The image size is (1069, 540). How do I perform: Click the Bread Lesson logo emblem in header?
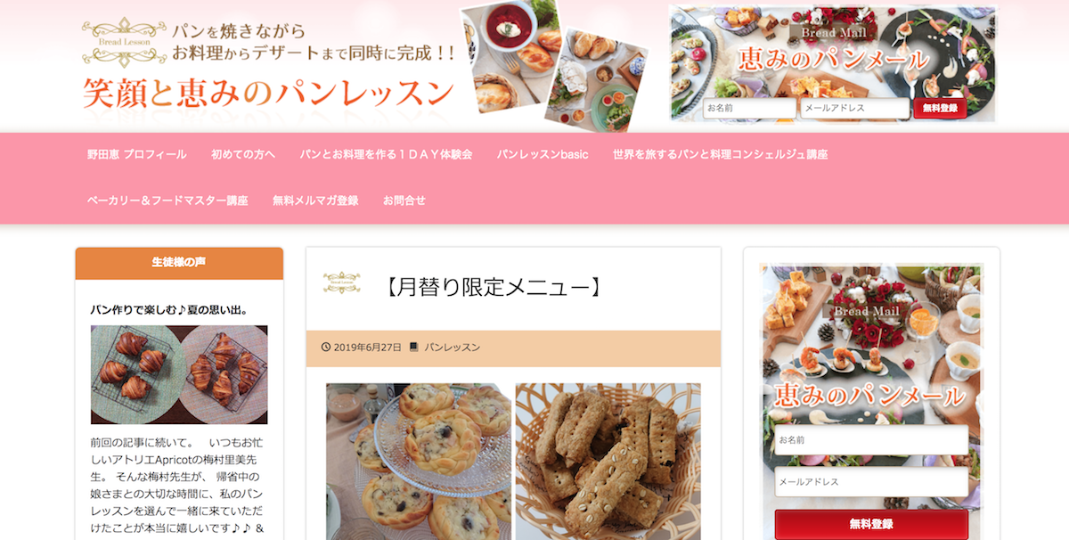tap(124, 42)
